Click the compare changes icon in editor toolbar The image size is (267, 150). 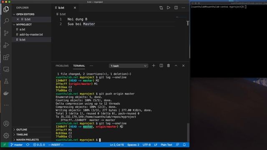click(161, 8)
